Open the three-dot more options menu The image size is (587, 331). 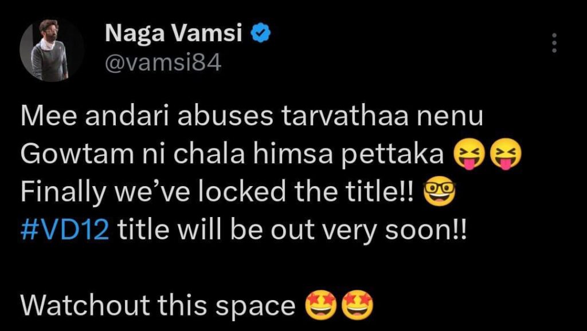[554, 42]
